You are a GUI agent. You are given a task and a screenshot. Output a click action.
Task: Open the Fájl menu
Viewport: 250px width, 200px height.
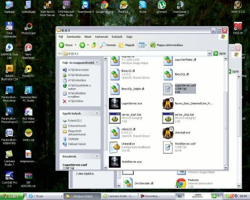(61, 37)
